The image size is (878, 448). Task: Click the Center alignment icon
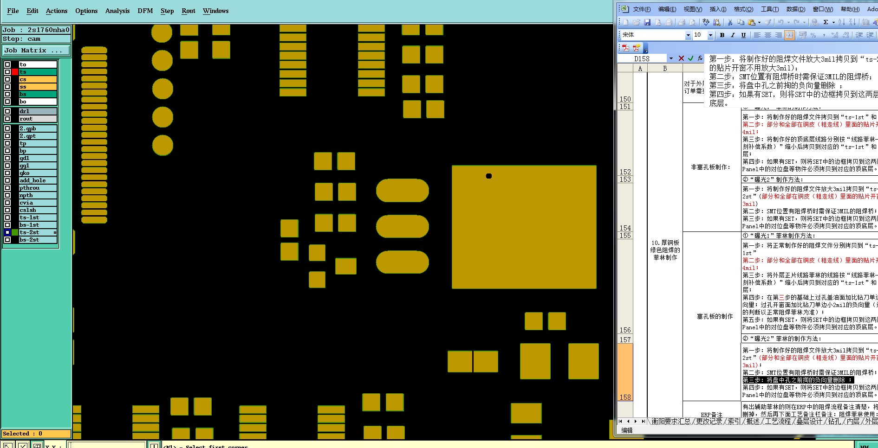coord(767,35)
